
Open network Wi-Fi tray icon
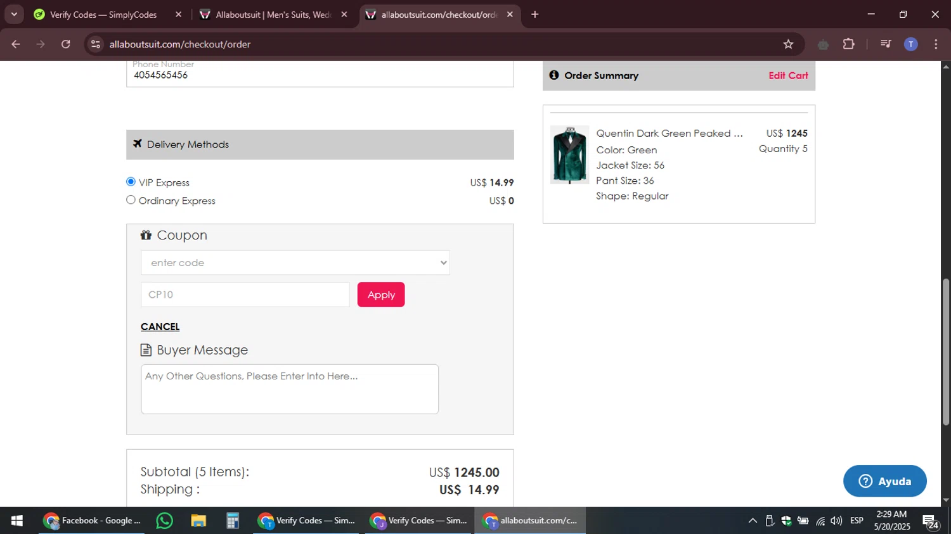click(820, 521)
